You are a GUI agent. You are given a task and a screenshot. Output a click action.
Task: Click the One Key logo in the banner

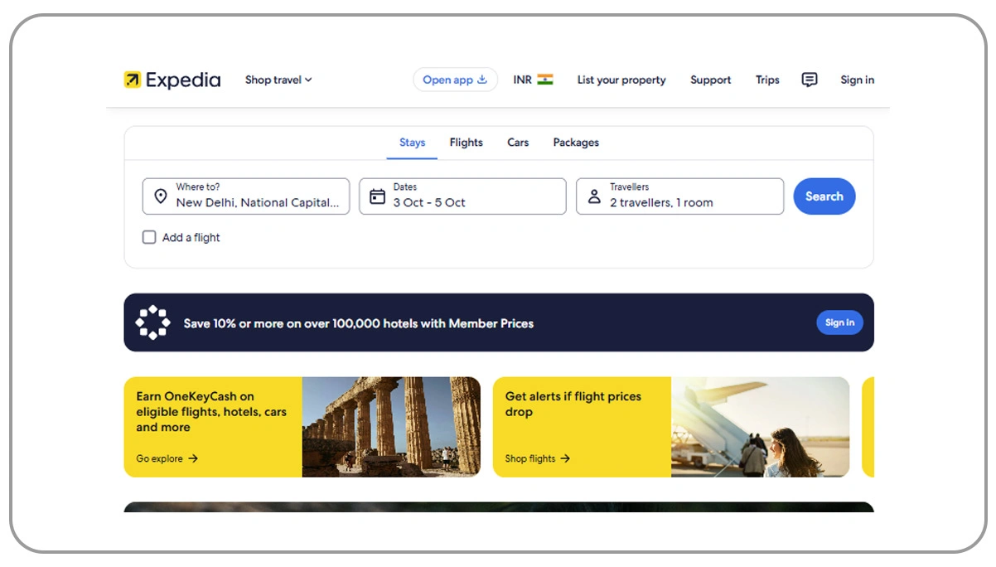[152, 322]
